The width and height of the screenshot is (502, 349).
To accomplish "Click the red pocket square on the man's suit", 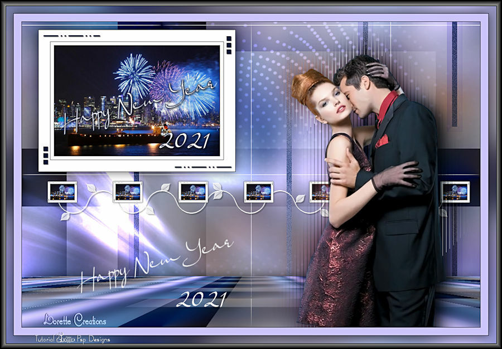I will (x=382, y=141).
